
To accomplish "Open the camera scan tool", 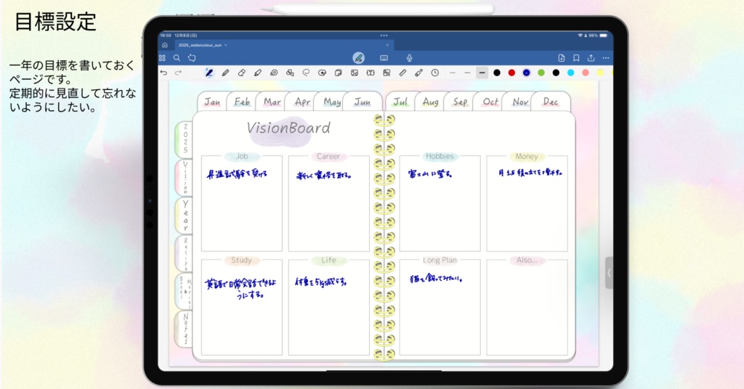I will pyautogui.click(x=387, y=73).
